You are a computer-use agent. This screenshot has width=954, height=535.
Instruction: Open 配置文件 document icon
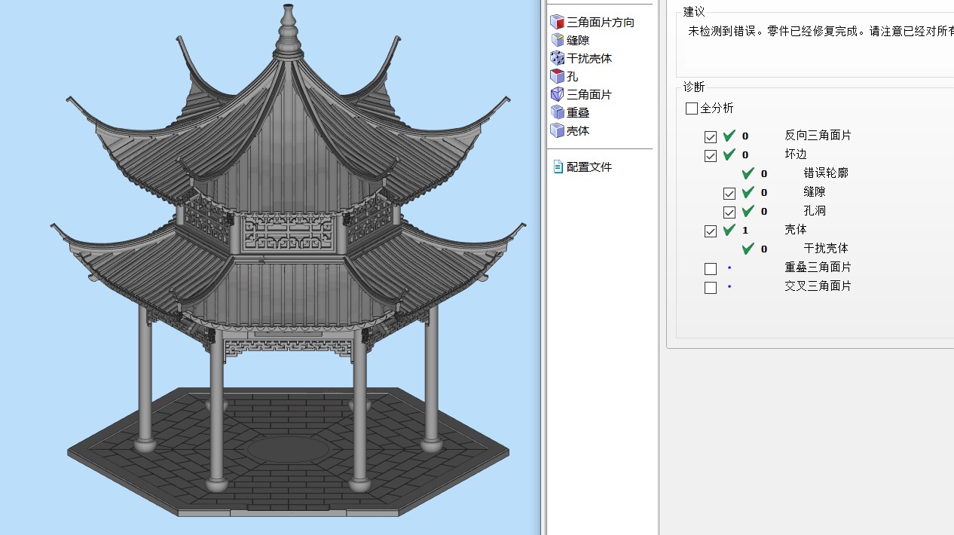[x=558, y=167]
